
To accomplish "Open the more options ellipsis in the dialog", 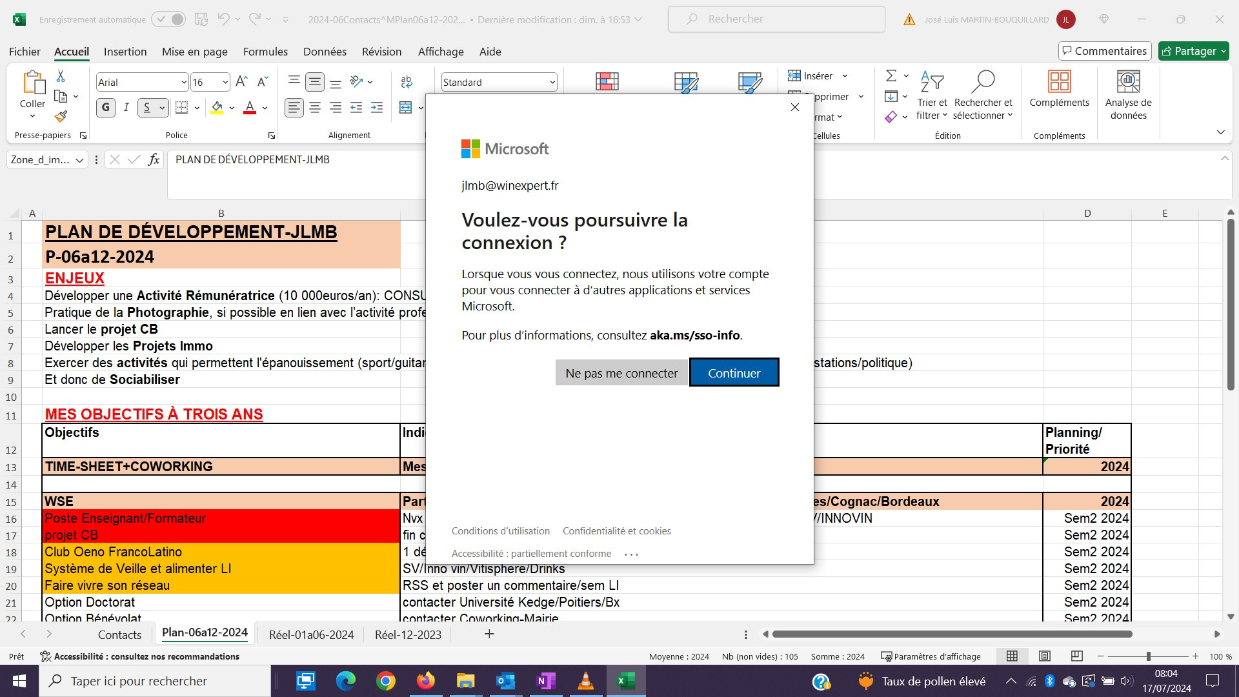I will (x=631, y=554).
